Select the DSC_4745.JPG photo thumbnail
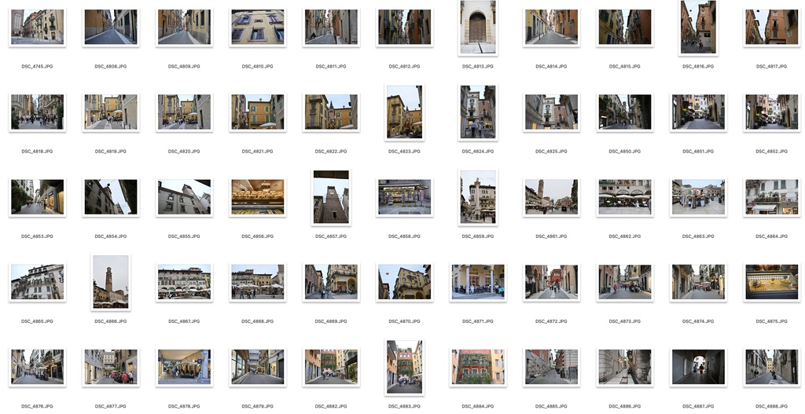The image size is (805, 414). (x=37, y=27)
